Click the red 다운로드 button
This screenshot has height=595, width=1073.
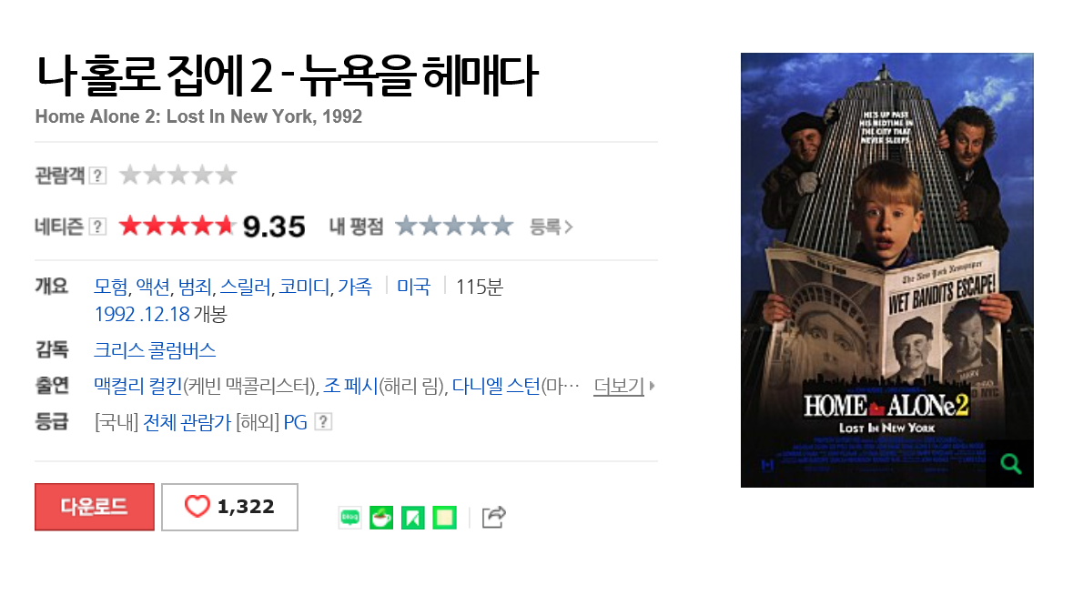[x=95, y=507]
